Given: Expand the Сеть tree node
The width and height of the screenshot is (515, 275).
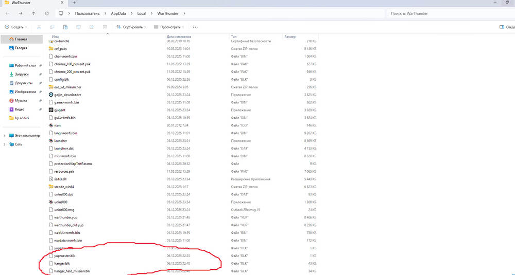Looking at the screenshot, I should click(x=5, y=144).
